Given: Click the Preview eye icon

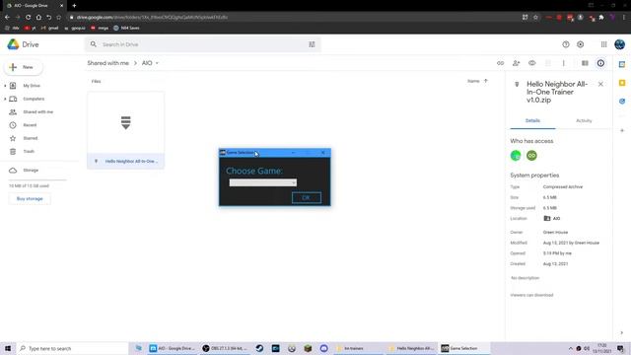Looking at the screenshot, I should click(532, 63).
